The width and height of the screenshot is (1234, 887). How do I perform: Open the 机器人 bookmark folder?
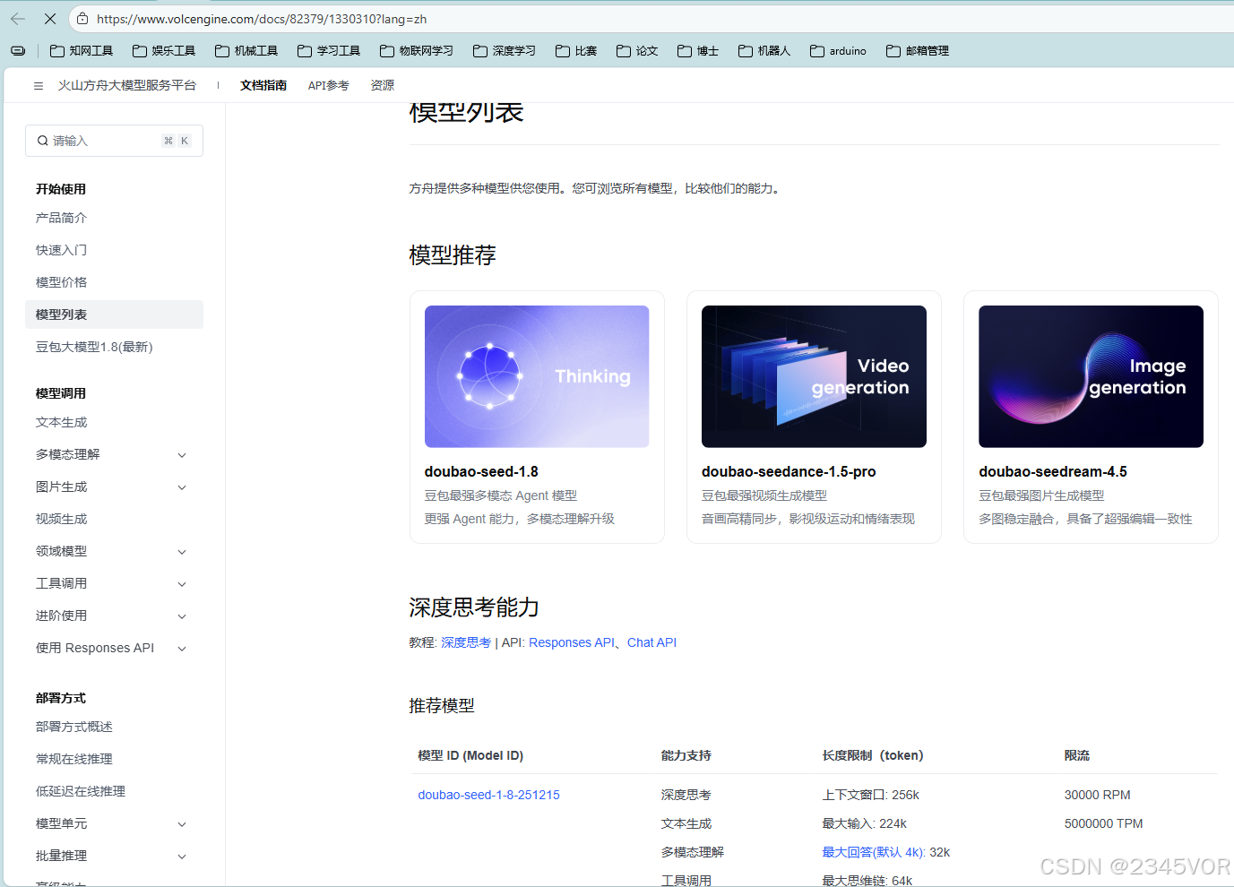(764, 51)
